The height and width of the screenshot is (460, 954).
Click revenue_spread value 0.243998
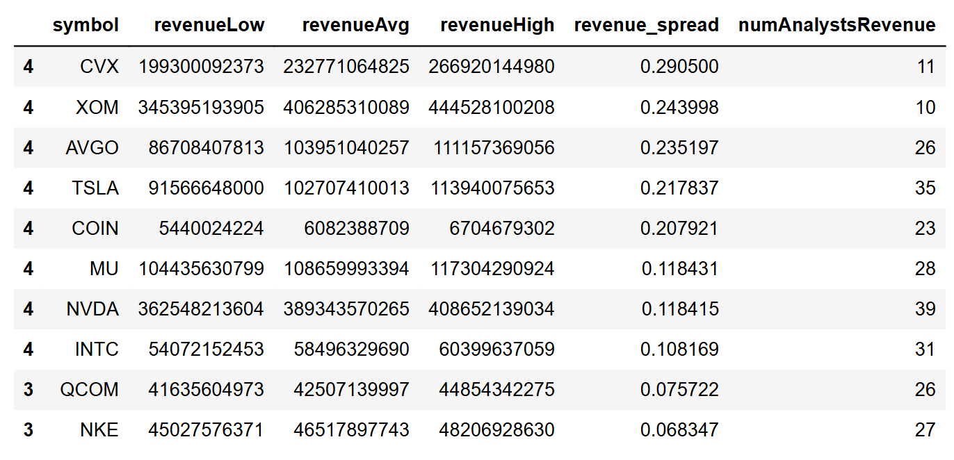click(680, 107)
